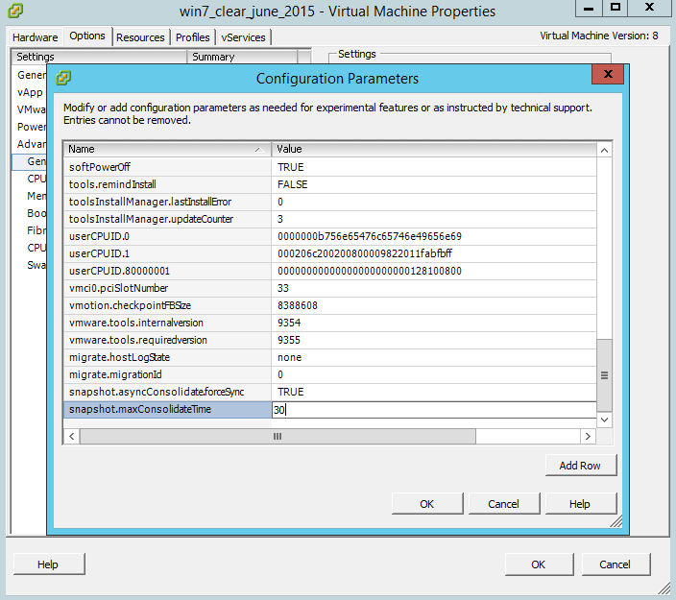Click the vSphere icon in Configuration Parameters title bar

click(x=63, y=78)
